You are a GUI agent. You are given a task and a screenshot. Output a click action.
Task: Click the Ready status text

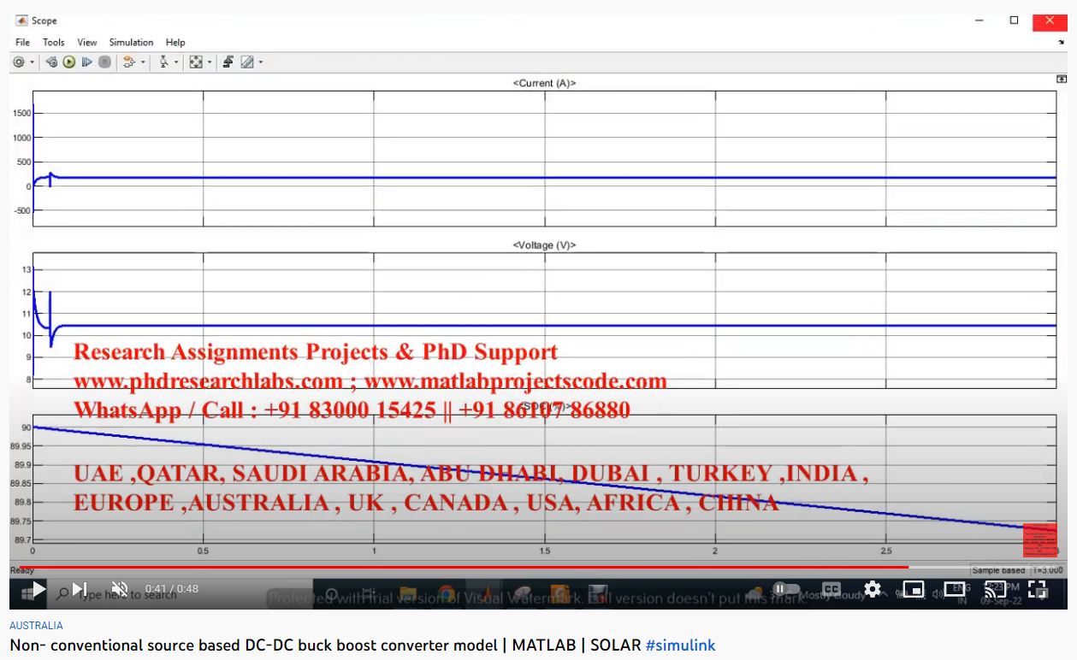21,570
